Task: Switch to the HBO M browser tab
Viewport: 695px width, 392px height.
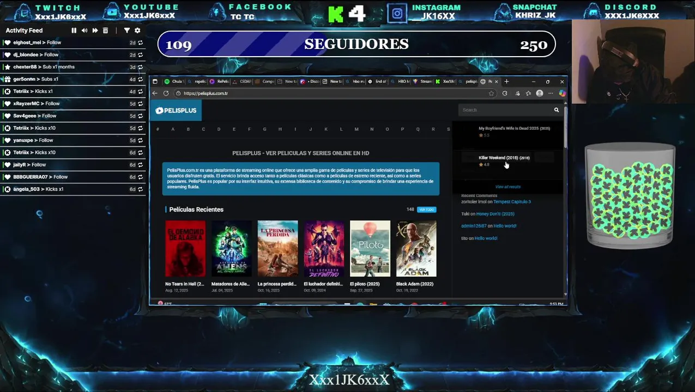Action: coord(399,82)
